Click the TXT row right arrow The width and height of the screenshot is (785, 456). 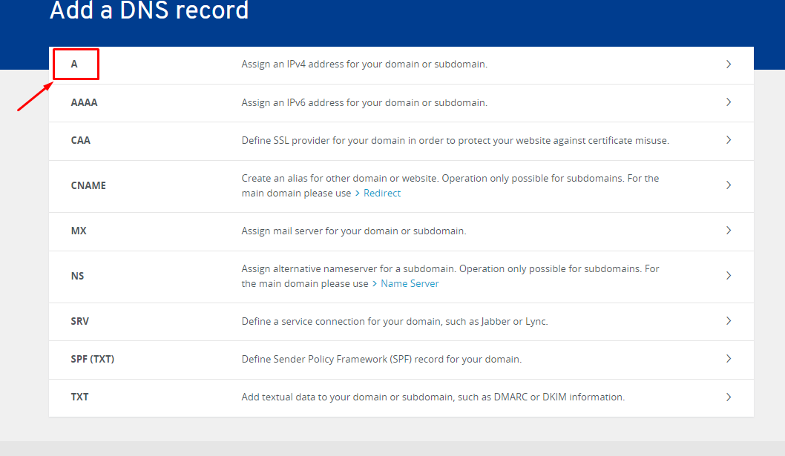729,397
